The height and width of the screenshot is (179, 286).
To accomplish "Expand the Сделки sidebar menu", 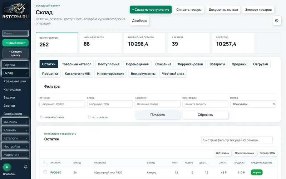I will point(15,65).
